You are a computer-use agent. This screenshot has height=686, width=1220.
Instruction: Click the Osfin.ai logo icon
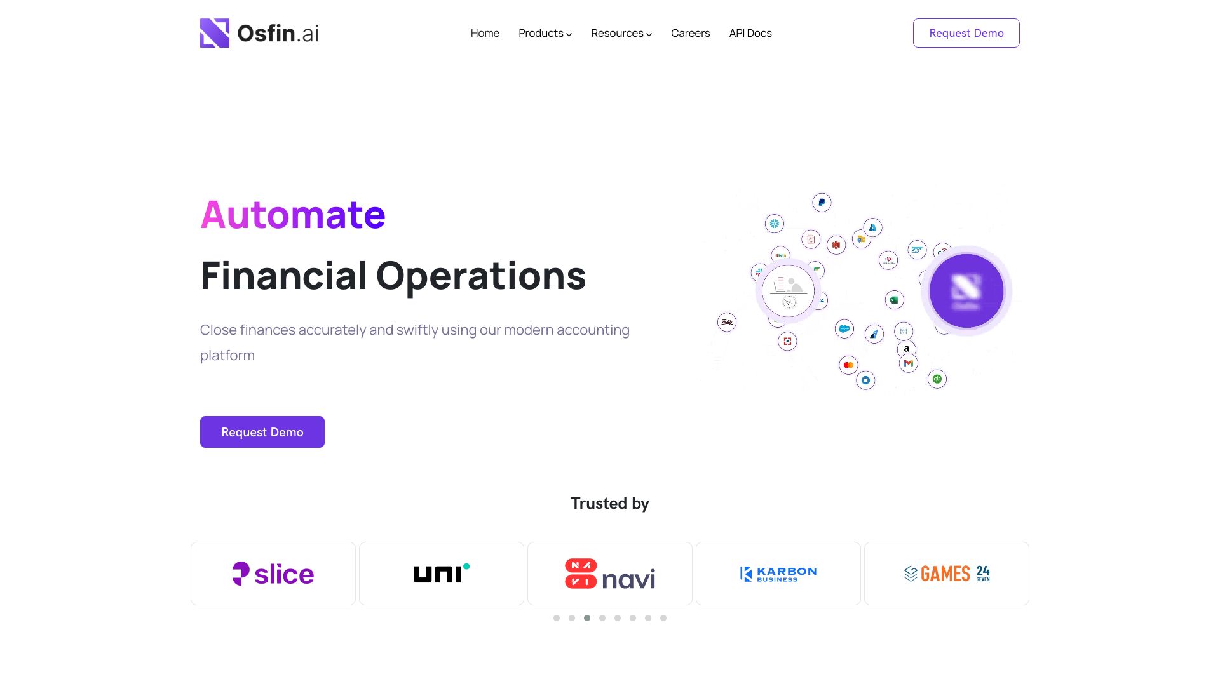click(213, 32)
